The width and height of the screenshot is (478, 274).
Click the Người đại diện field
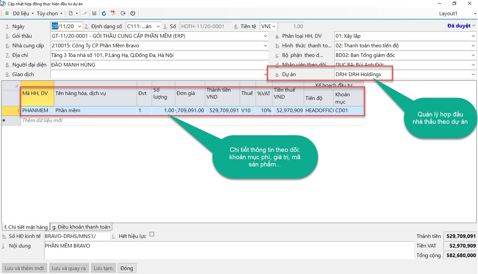click(160, 65)
